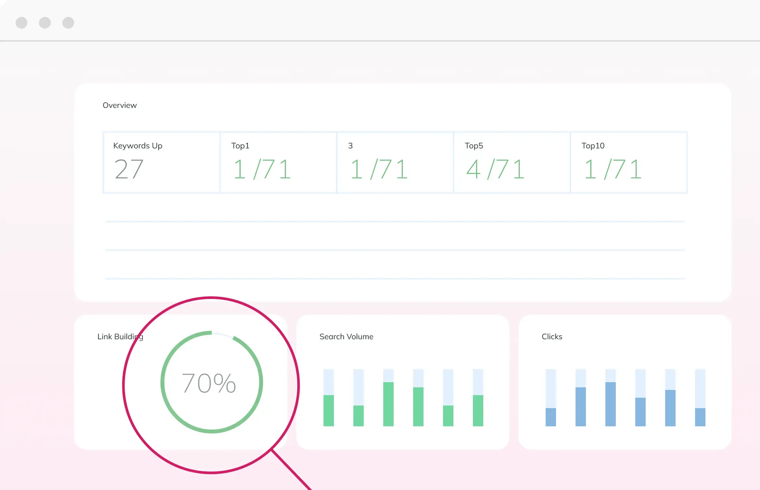Click the tallest blue Clicks bar
Image resolution: width=760 pixels, height=490 pixels.
(x=610, y=404)
